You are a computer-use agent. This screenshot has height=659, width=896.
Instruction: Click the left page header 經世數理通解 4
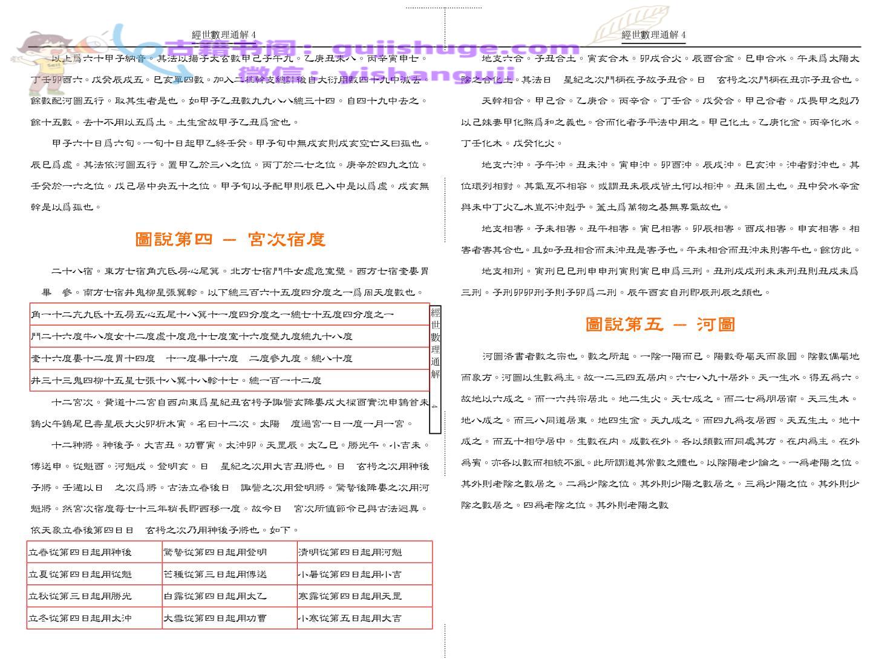[223, 35]
